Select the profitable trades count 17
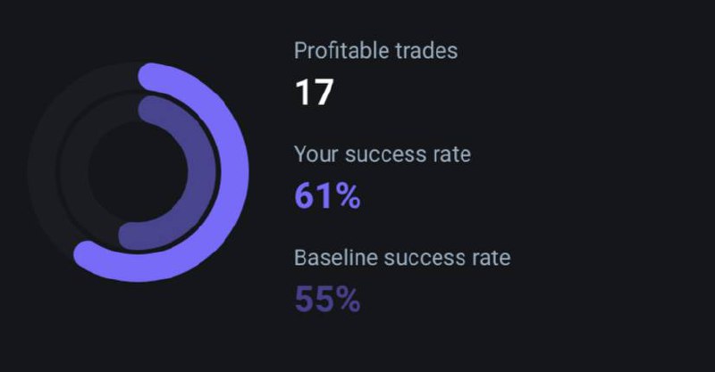The height and width of the screenshot is (372, 715). 315,93
